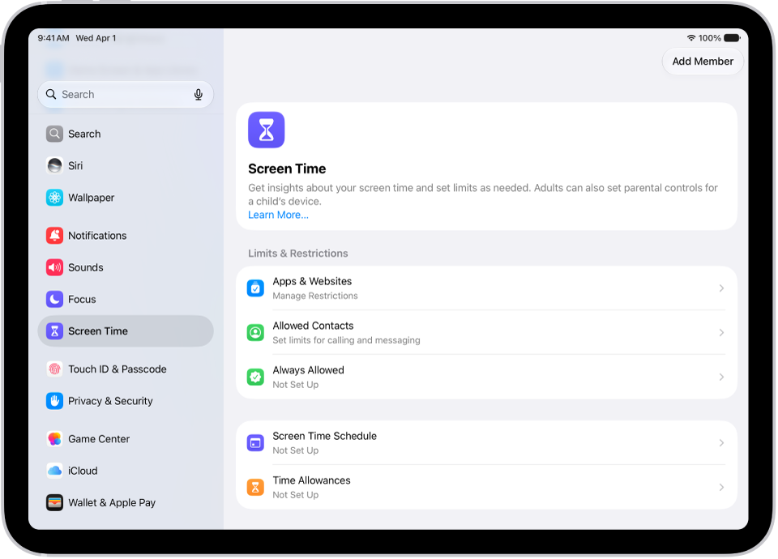
Task: Tap the Touch ID fingerprint icon
Action: (54, 369)
